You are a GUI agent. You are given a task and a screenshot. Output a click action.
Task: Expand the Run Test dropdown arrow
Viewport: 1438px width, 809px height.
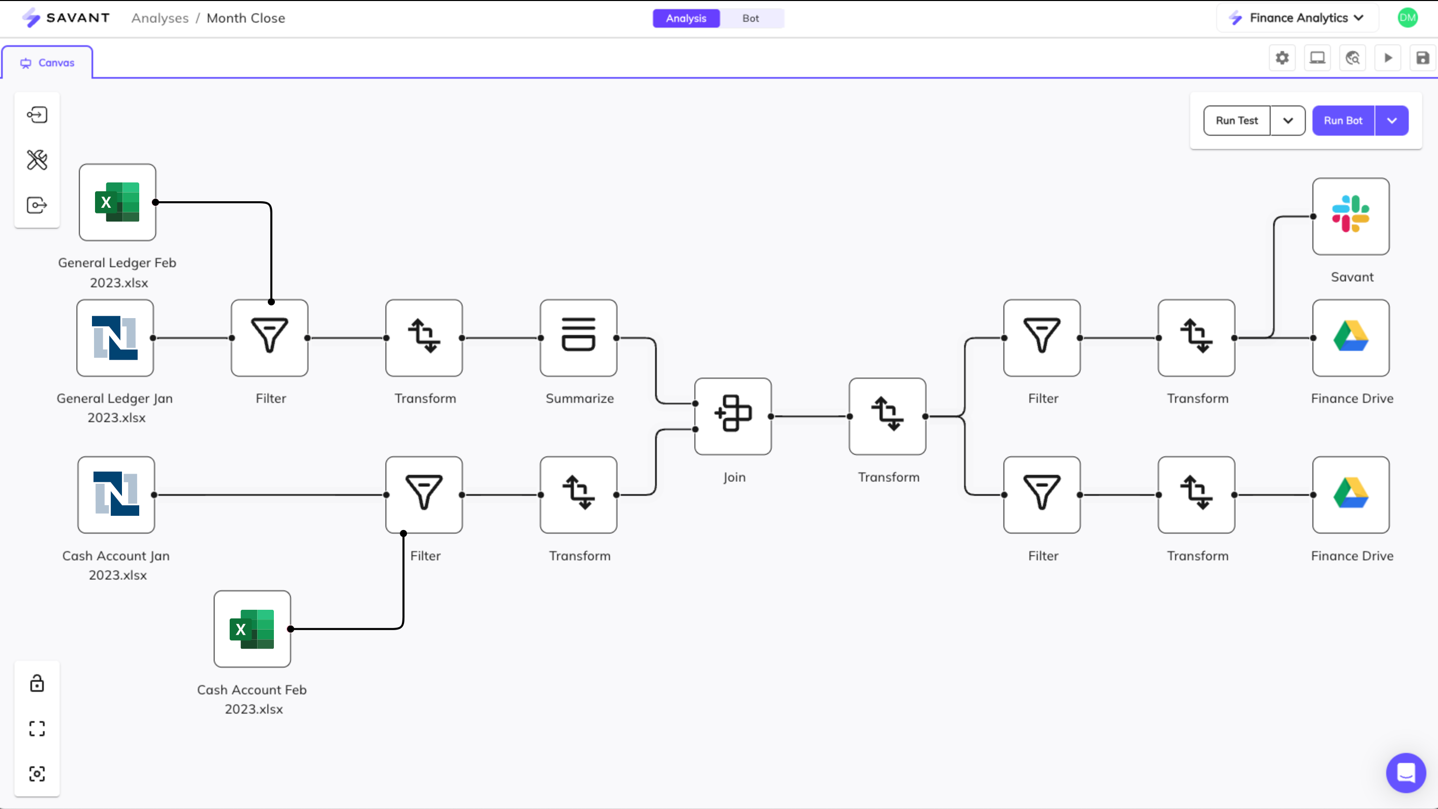[1288, 120]
